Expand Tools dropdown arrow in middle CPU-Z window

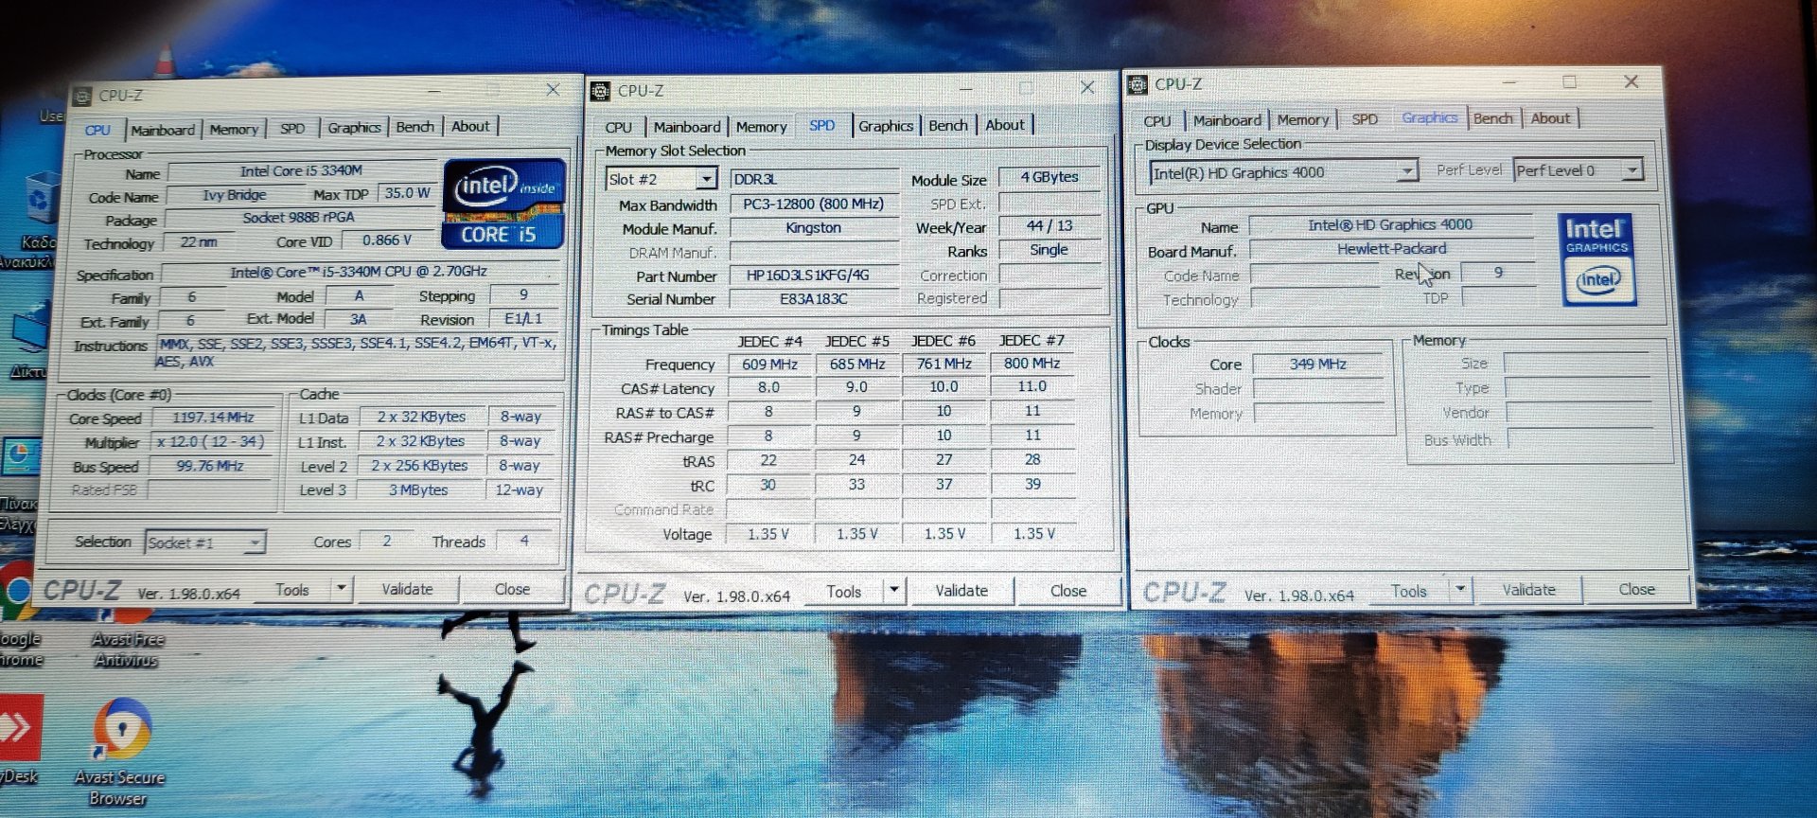(893, 590)
